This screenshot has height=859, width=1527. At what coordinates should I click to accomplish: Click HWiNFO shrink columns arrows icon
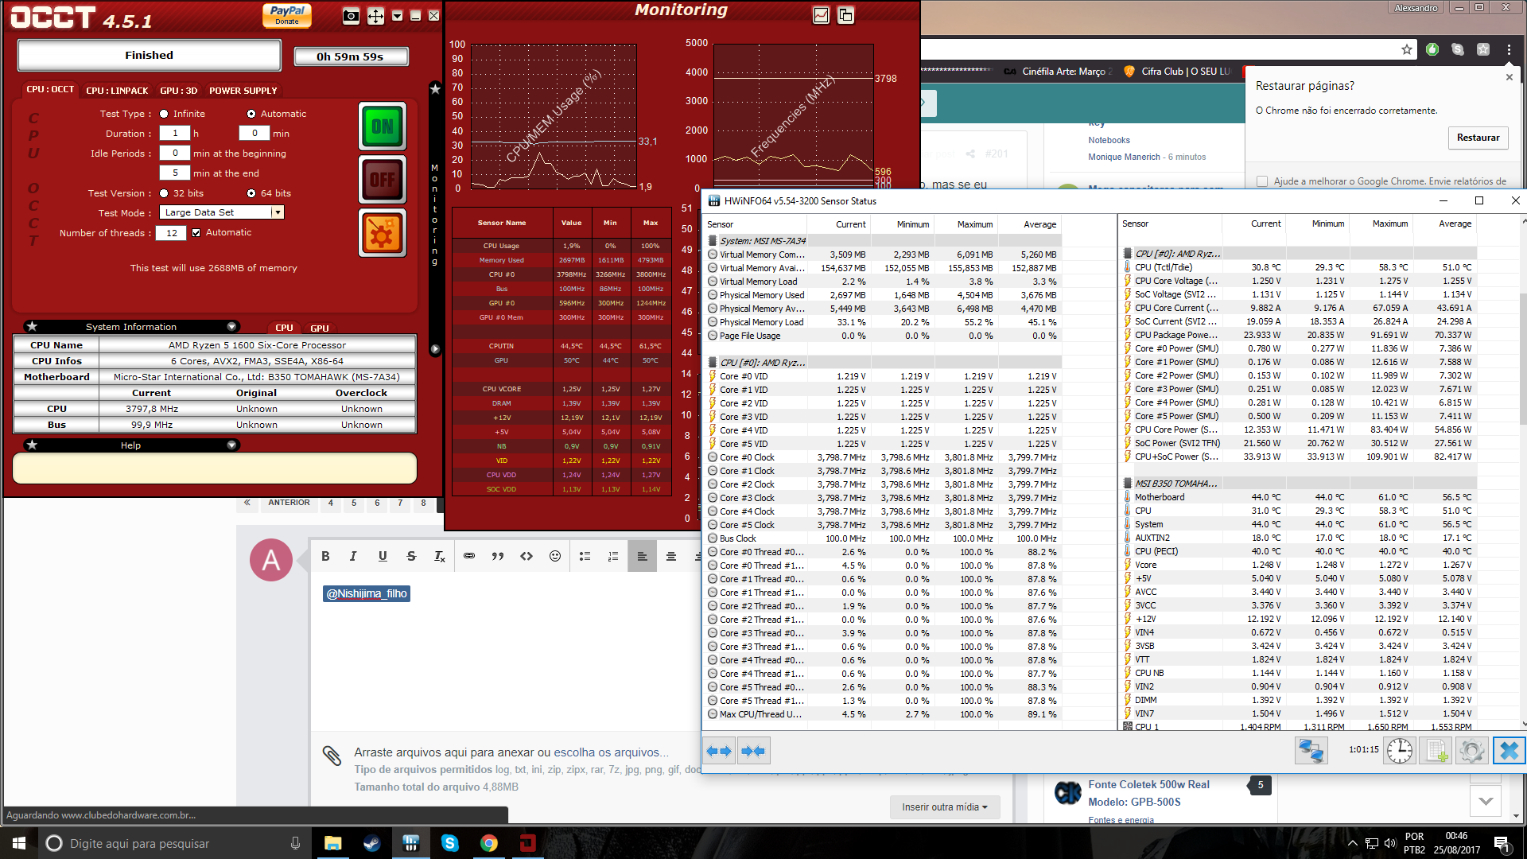[x=752, y=751]
